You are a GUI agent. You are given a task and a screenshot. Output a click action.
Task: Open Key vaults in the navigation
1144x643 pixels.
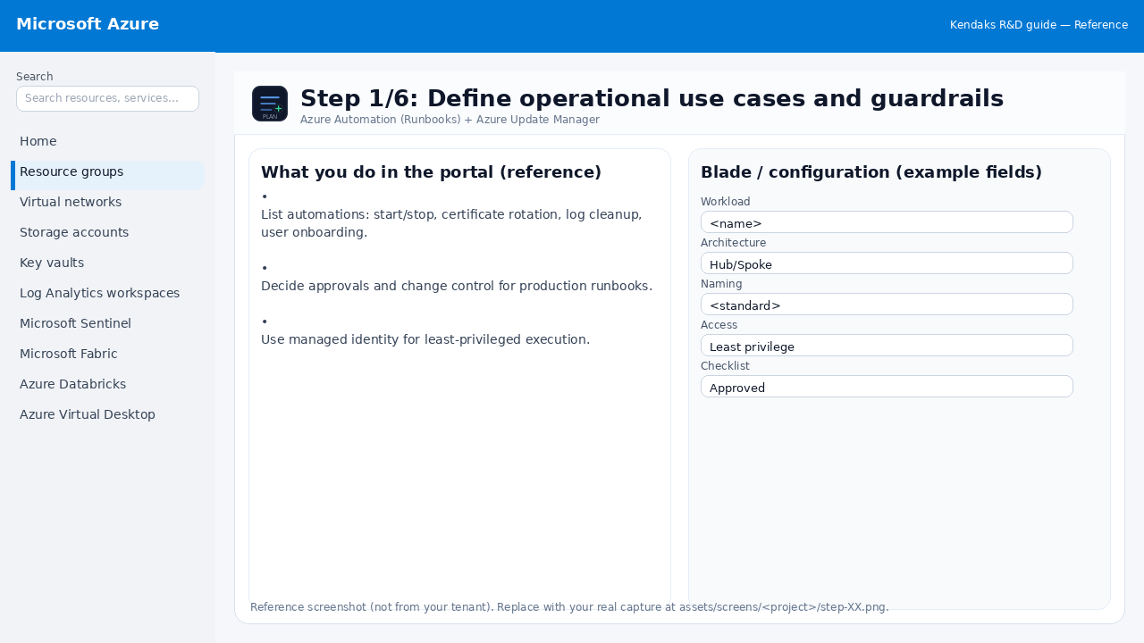click(107, 263)
